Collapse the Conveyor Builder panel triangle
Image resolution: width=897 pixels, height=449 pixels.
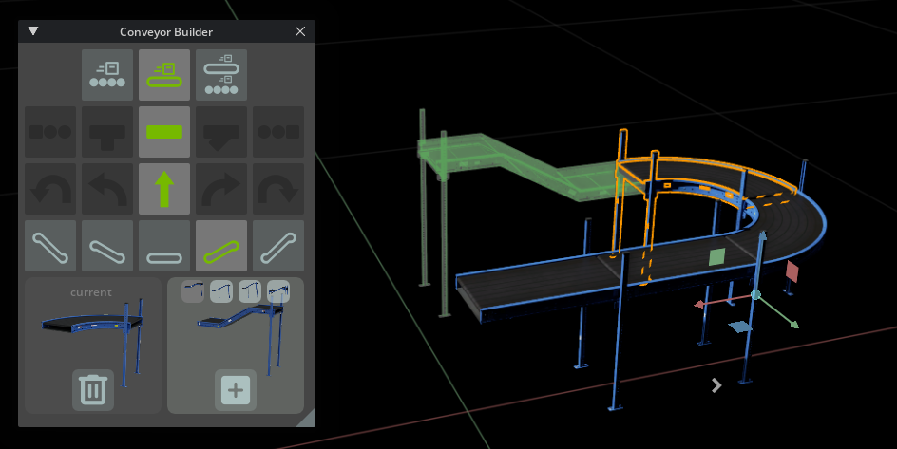pos(33,31)
